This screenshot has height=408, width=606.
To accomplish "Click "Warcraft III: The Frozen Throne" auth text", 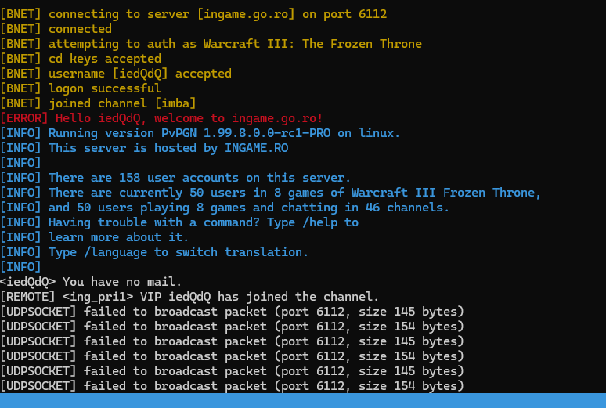I will click(x=312, y=44).
